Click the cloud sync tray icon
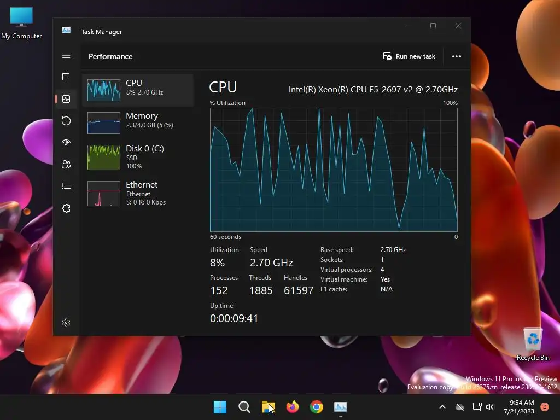 (460, 407)
